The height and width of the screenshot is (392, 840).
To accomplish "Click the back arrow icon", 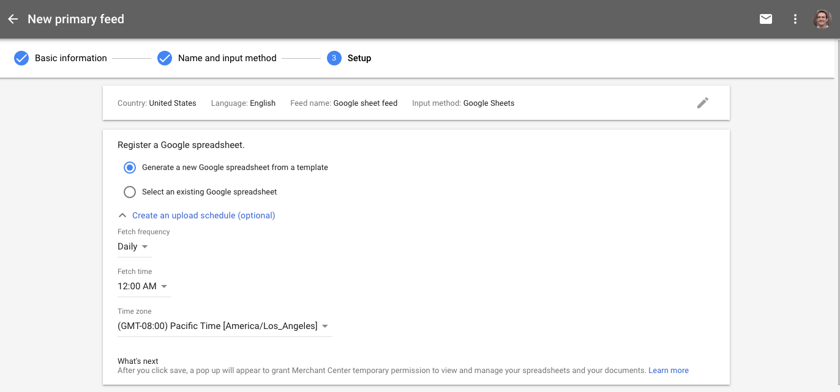I will click(13, 19).
